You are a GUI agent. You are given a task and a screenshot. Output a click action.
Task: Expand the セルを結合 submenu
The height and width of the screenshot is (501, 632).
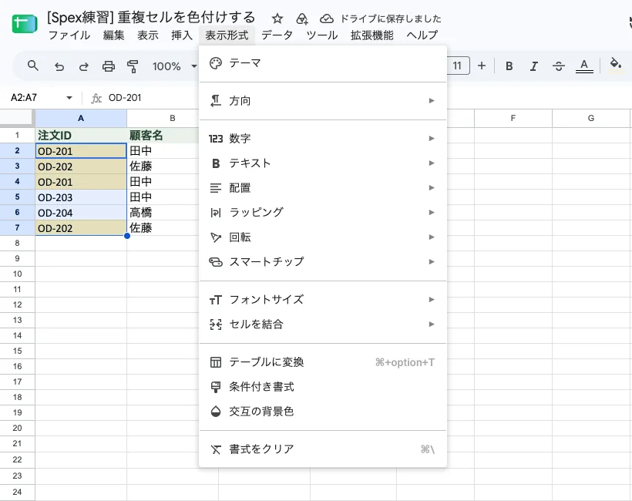pyautogui.click(x=323, y=324)
